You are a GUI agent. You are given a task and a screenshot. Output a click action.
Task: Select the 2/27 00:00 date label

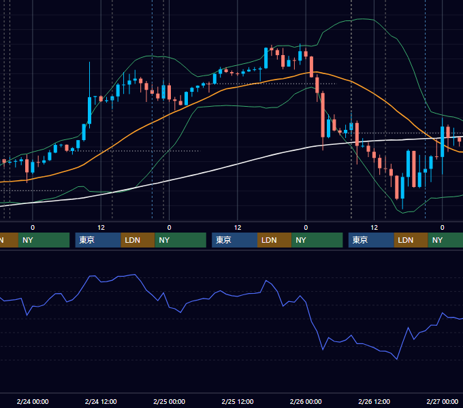[443, 401]
